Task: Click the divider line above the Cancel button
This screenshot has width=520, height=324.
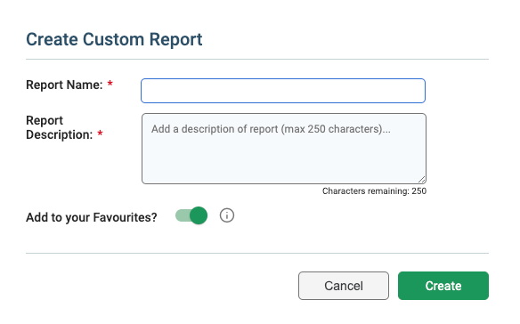Action: 257,254
